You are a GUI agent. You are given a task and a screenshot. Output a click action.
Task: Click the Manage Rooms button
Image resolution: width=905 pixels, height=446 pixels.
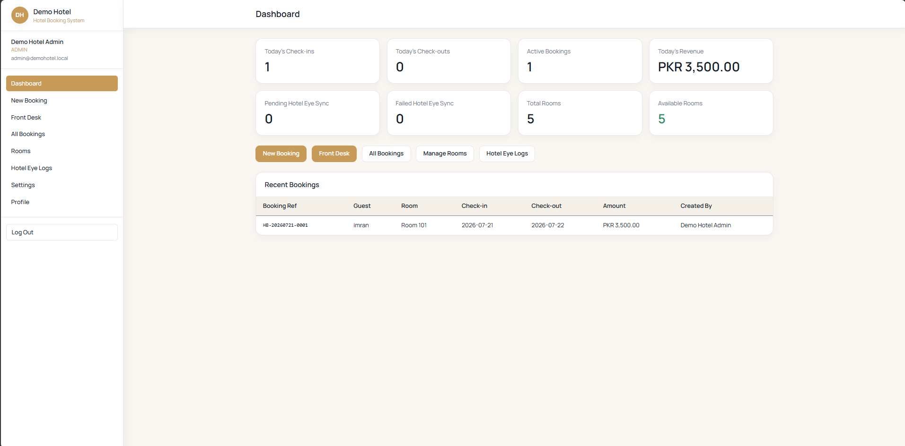(x=445, y=154)
